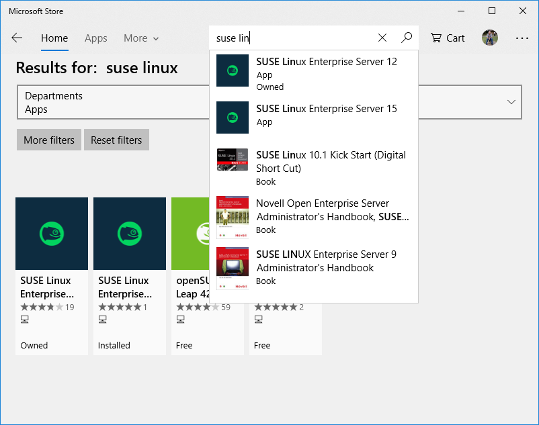This screenshot has width=539, height=425.
Task: Click the star rating with 1 review
Action: [x=123, y=307]
